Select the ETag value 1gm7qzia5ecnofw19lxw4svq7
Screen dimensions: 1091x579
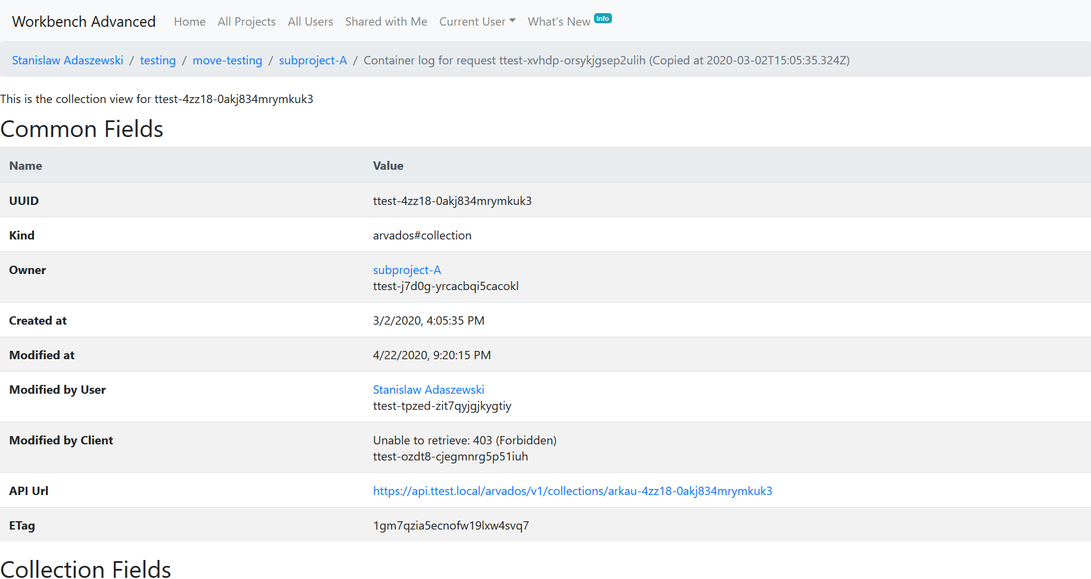pos(451,525)
